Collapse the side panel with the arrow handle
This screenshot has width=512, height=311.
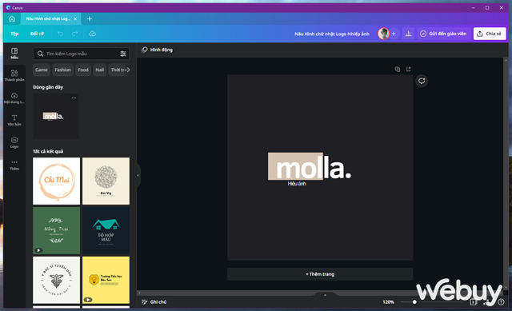pyautogui.click(x=138, y=176)
